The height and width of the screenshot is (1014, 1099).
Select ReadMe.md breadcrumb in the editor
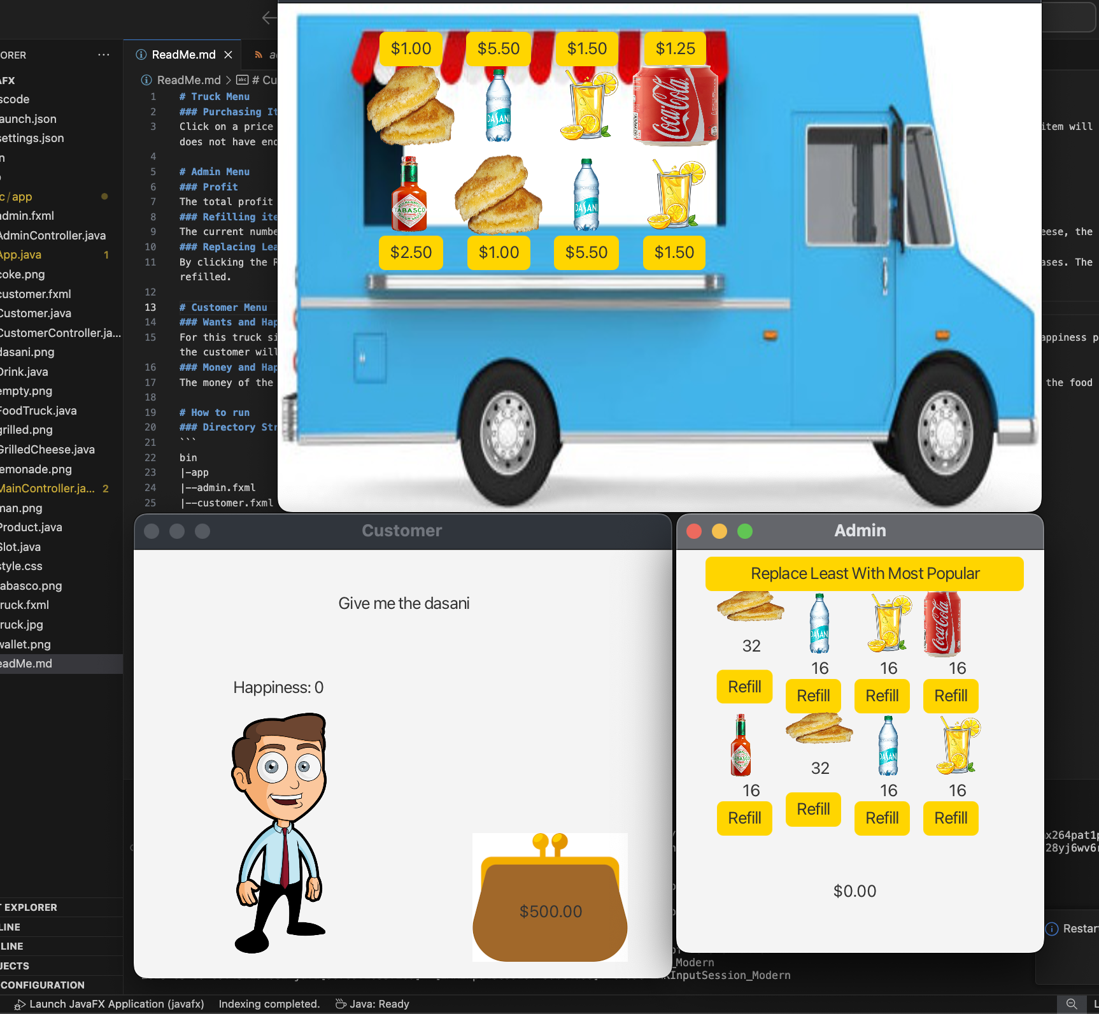pyautogui.click(x=188, y=80)
